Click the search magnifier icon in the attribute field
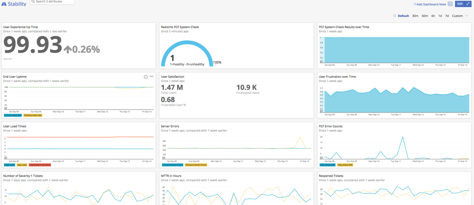The width and height of the screenshot is (474, 205). click(33, 1)
